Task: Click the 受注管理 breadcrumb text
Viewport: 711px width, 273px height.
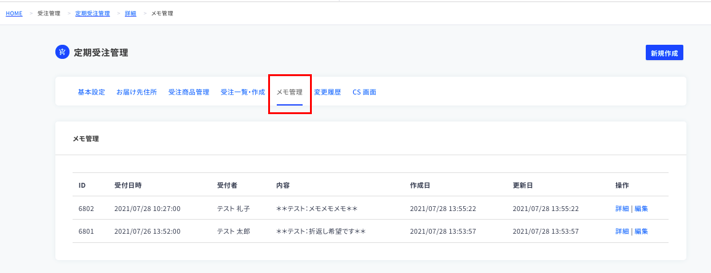Action: (49, 13)
